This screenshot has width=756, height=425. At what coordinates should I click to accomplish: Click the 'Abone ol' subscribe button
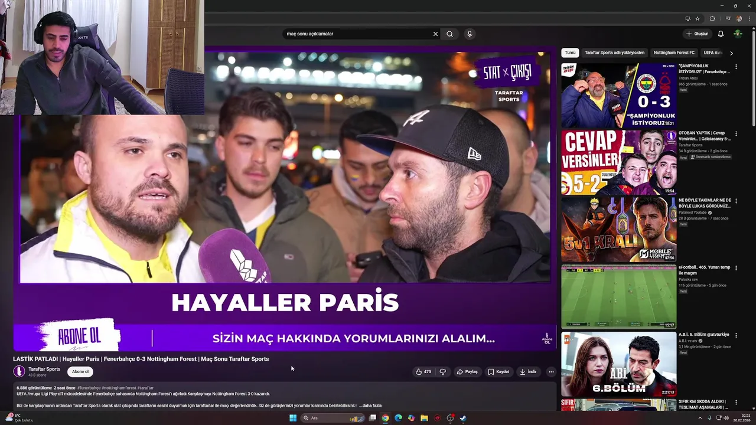pos(80,372)
